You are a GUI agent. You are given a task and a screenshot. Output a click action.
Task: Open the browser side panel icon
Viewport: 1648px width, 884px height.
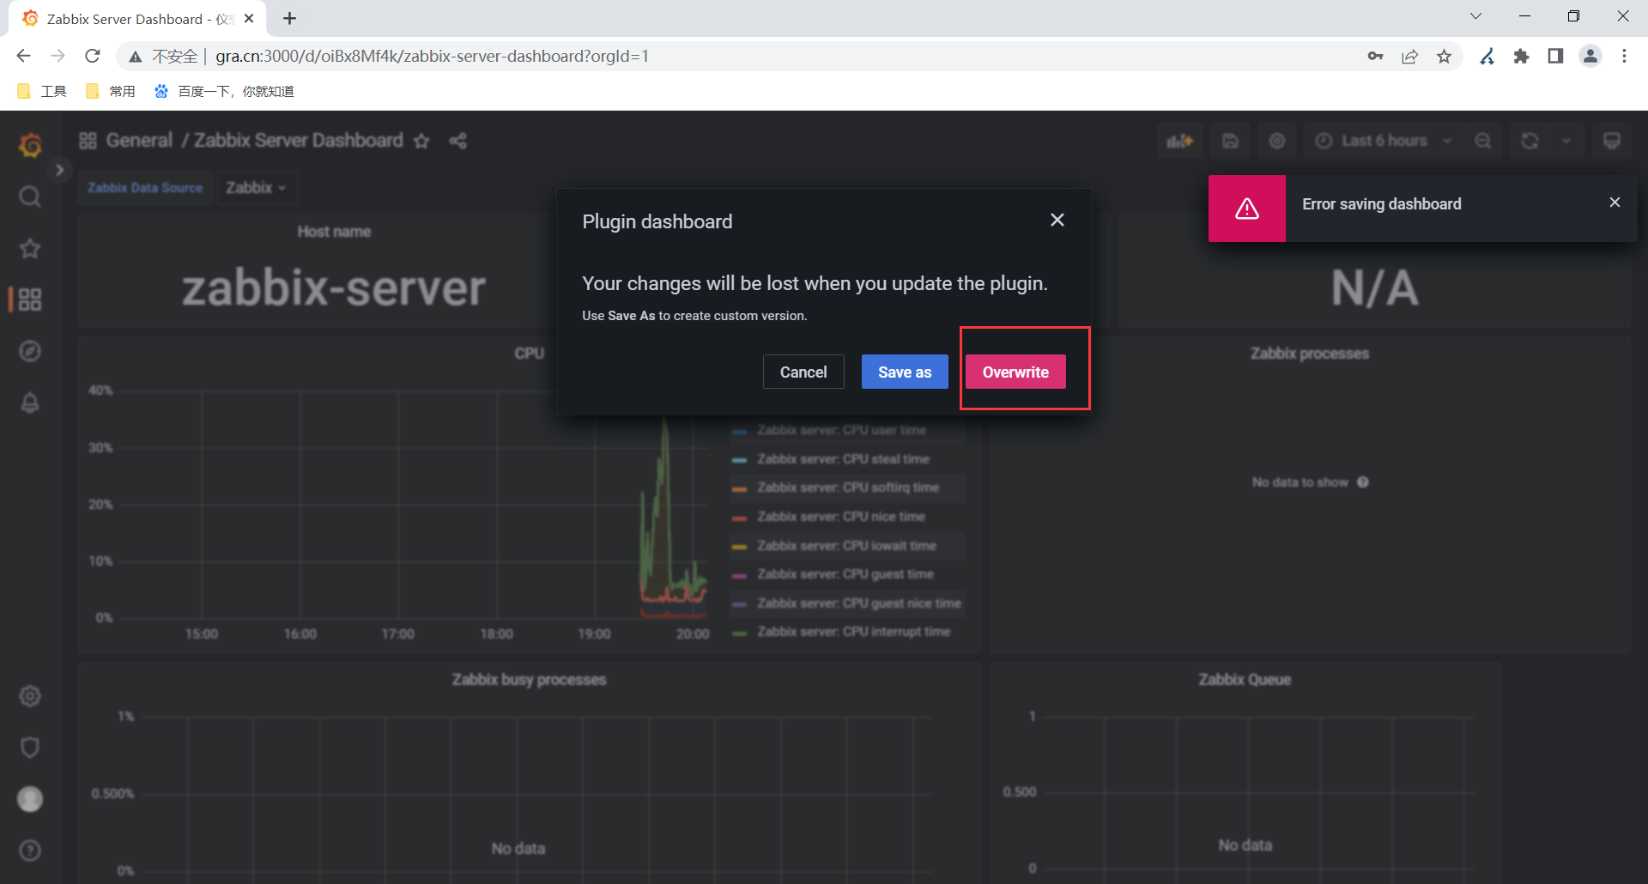(1555, 56)
